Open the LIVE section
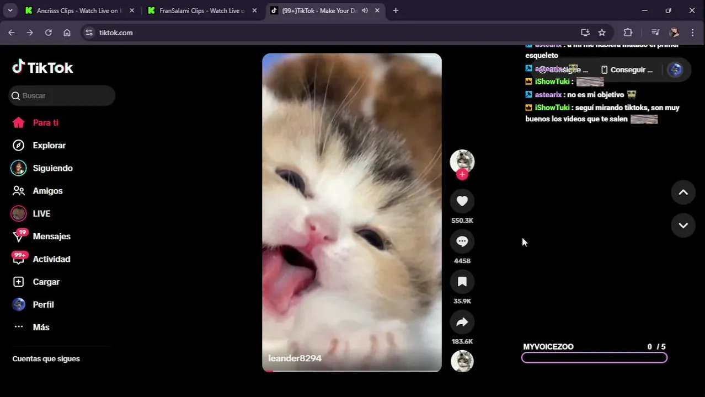Image resolution: width=705 pixels, height=397 pixels. [41, 213]
